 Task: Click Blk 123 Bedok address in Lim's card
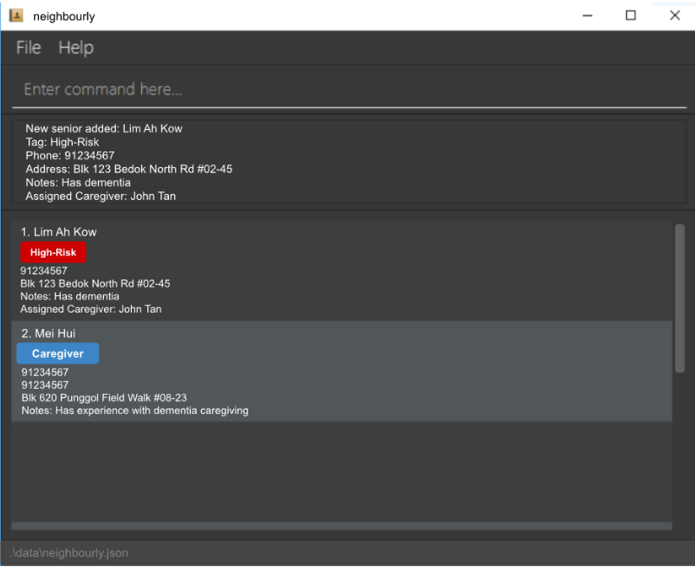point(95,284)
